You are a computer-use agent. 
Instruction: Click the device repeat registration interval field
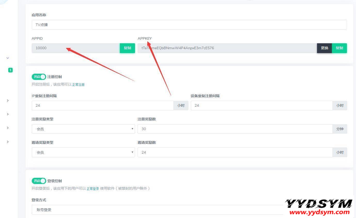point(261,106)
